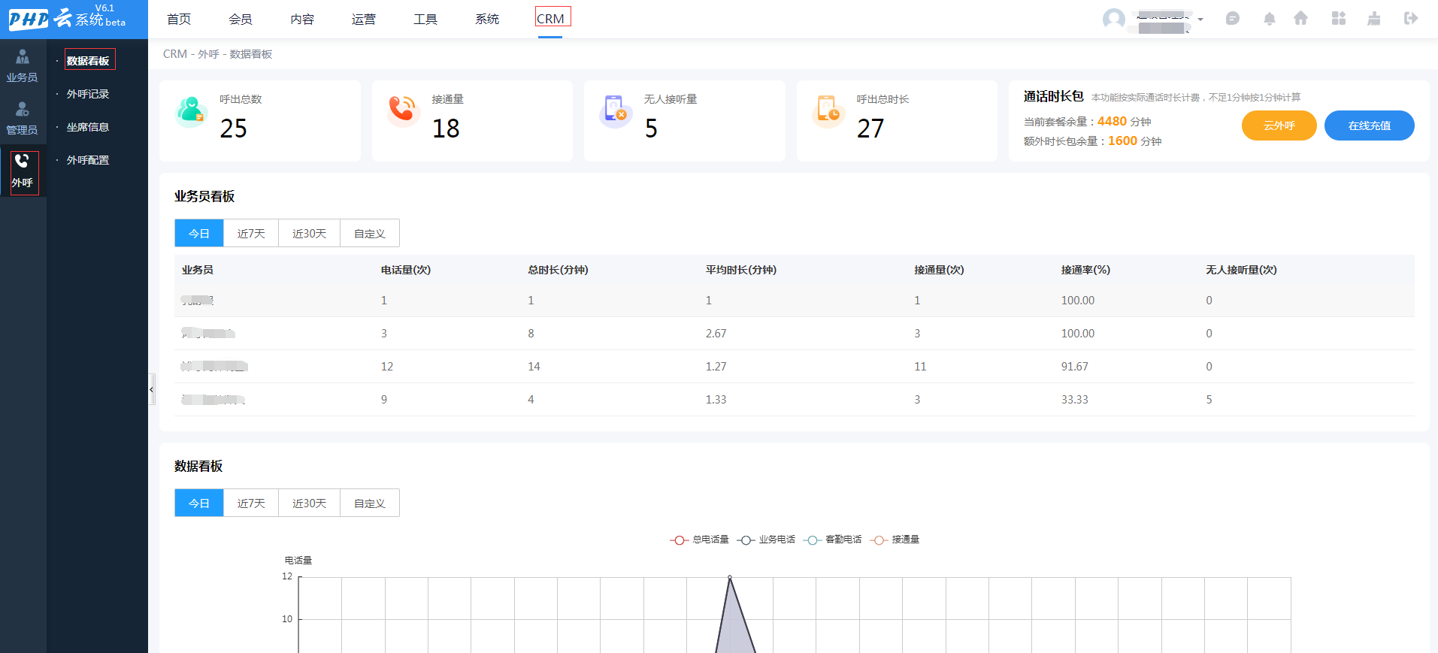The height and width of the screenshot is (653, 1438).
Task: Click the 接通量 red phone icon
Action: (x=403, y=110)
